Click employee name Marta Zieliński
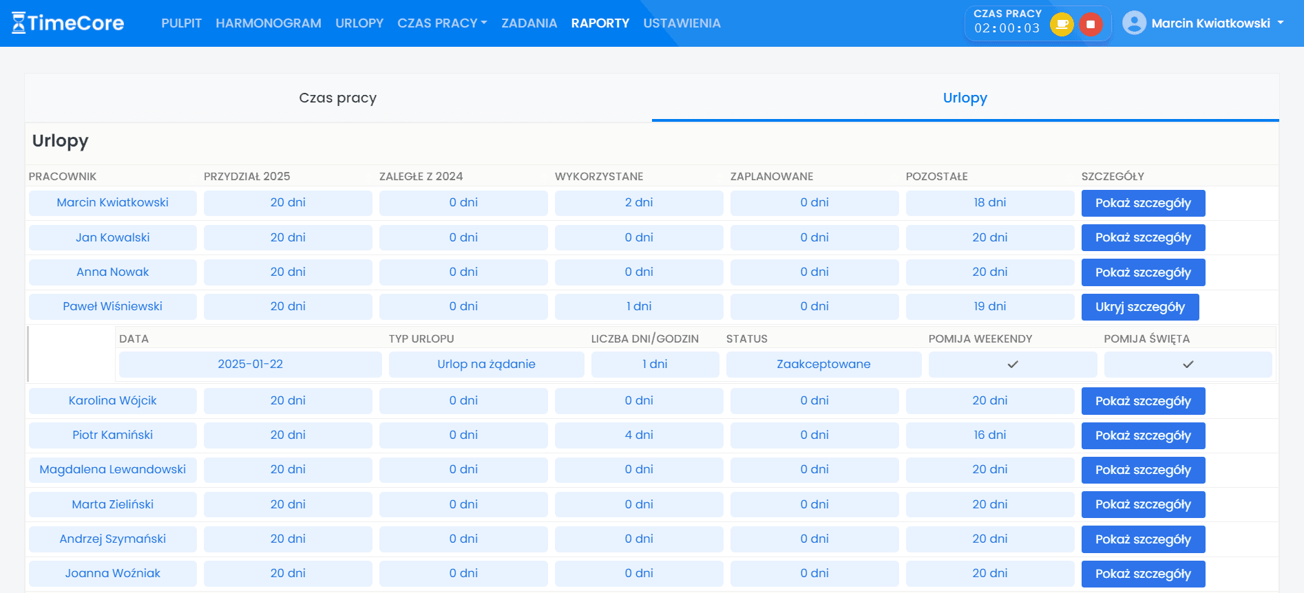The width and height of the screenshot is (1304, 593). click(x=113, y=504)
